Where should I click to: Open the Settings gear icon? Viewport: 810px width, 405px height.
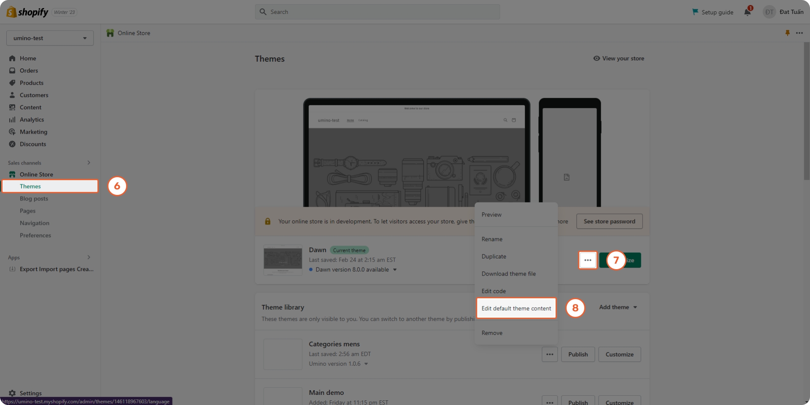click(12, 393)
